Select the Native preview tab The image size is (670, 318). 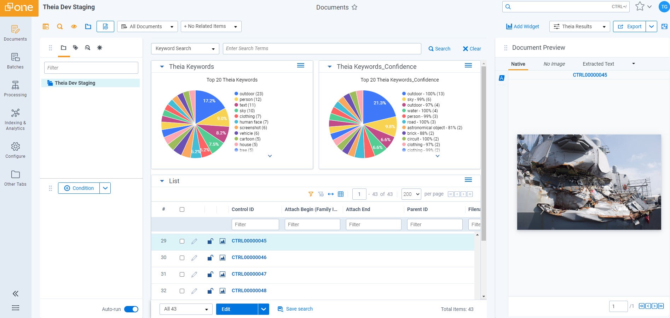pyautogui.click(x=518, y=64)
